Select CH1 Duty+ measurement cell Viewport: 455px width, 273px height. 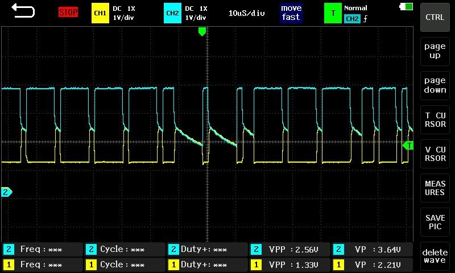point(207,264)
